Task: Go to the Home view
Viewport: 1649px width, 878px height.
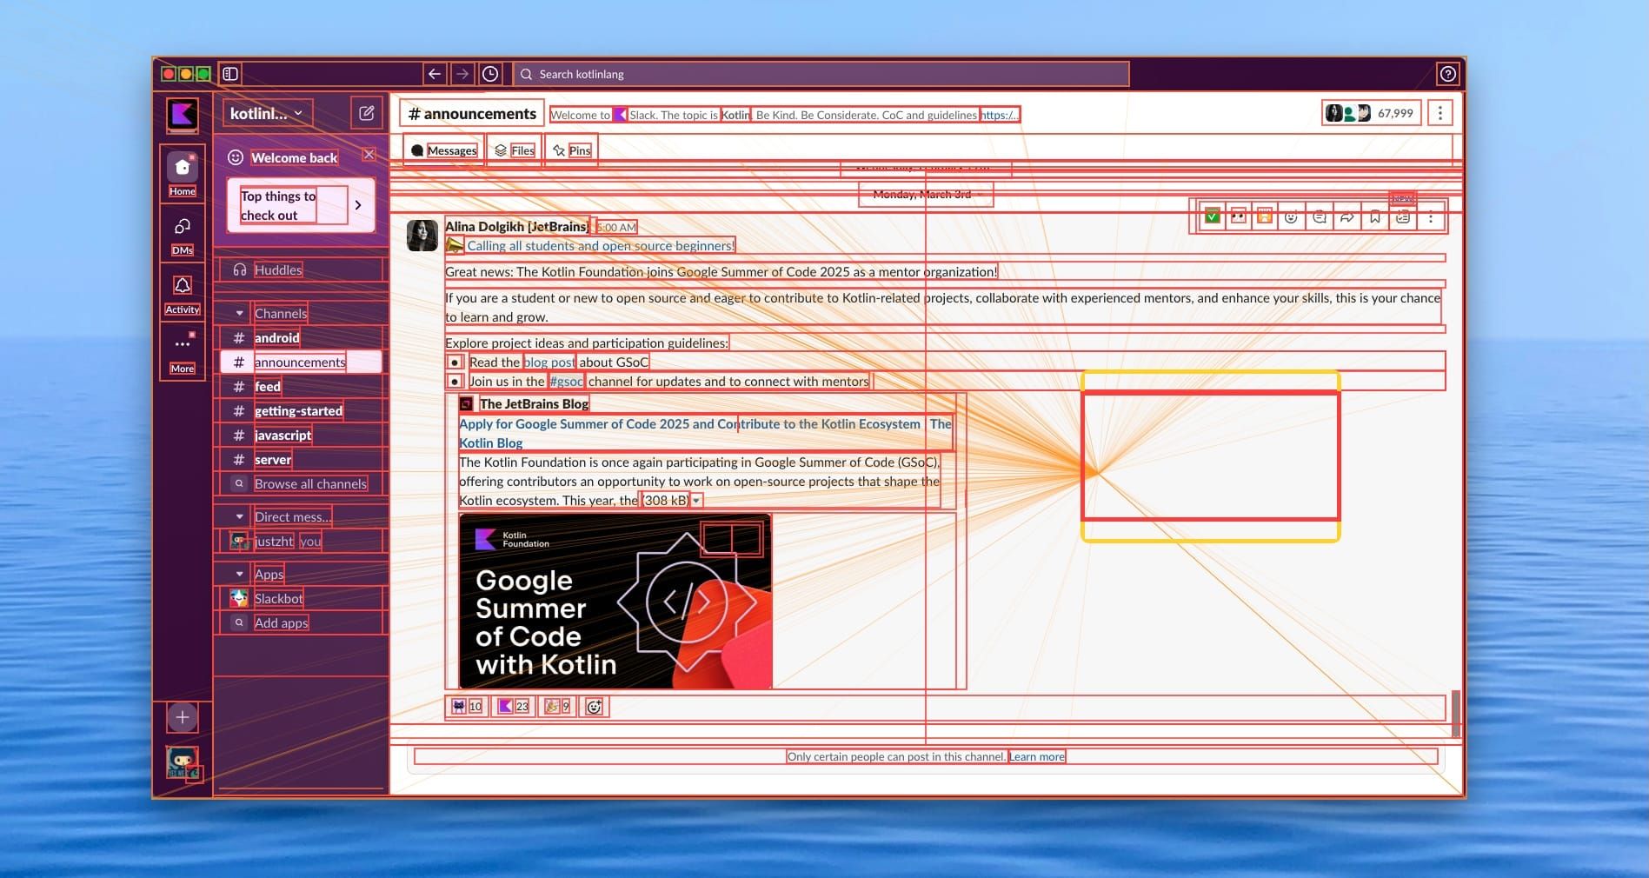Action: [183, 173]
